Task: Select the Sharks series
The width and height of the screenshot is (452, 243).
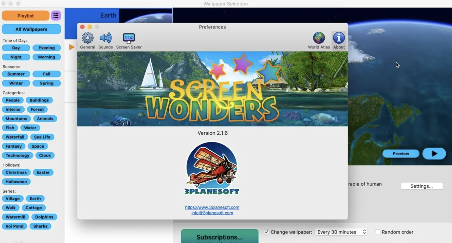Action: [x=41, y=226]
